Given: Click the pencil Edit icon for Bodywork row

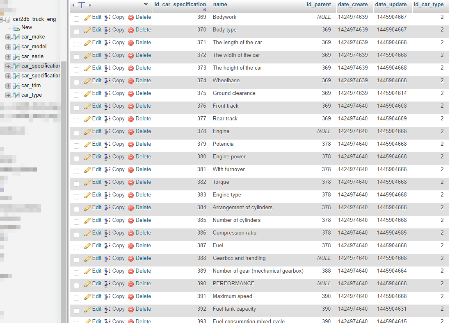Looking at the screenshot, I should (87, 18).
